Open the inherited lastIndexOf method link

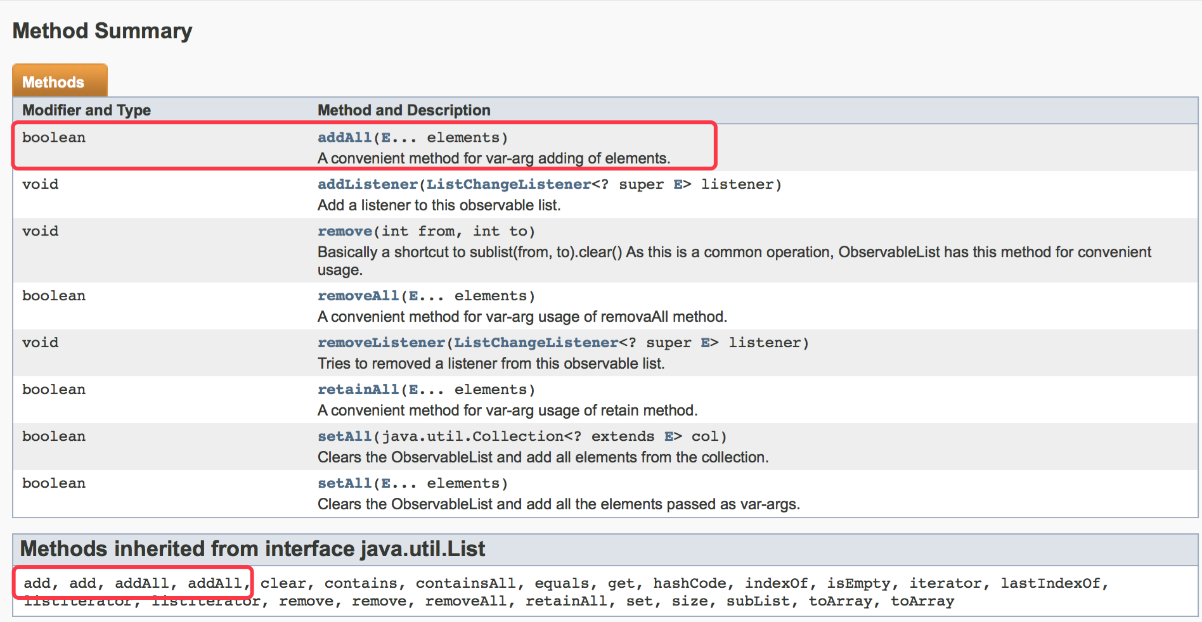pos(1050,583)
